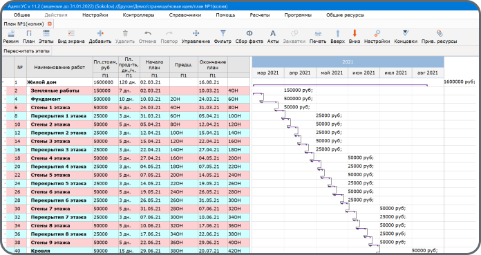Select the Перекрытия 8 этажа name
Viewport: 481px width, 255px height.
coord(59,234)
